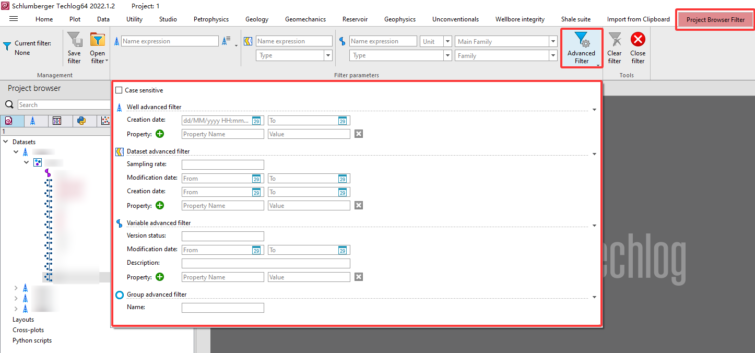755x353 pixels.
Task: Open the Petrophysics ribbon tab
Action: pyautogui.click(x=211, y=19)
